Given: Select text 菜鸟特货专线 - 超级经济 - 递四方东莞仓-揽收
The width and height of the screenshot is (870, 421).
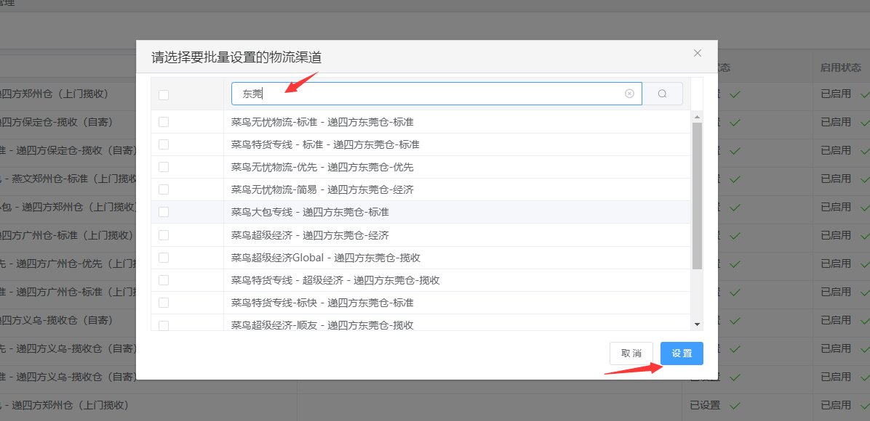Looking at the screenshot, I should 335,280.
